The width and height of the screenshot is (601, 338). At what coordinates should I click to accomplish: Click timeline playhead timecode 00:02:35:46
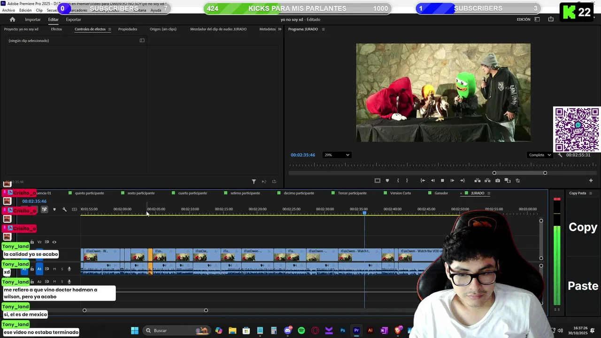34,201
